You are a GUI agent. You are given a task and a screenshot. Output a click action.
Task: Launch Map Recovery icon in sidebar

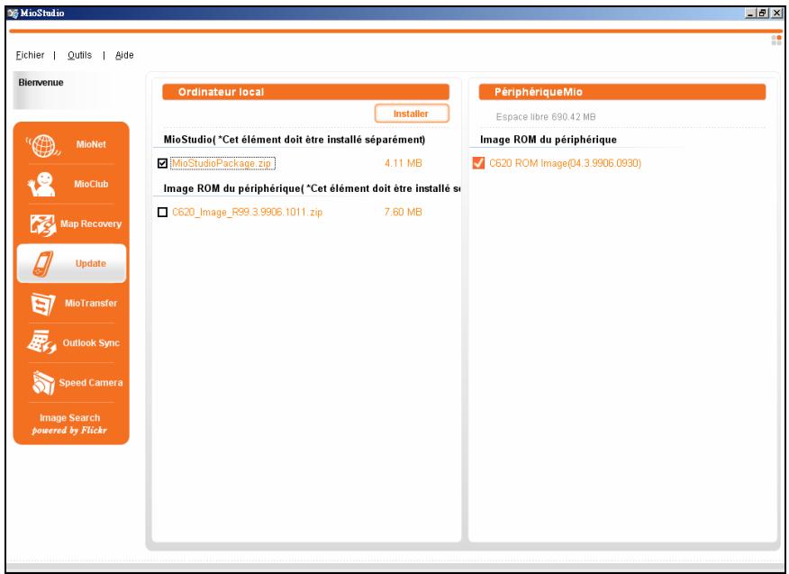[x=42, y=224]
